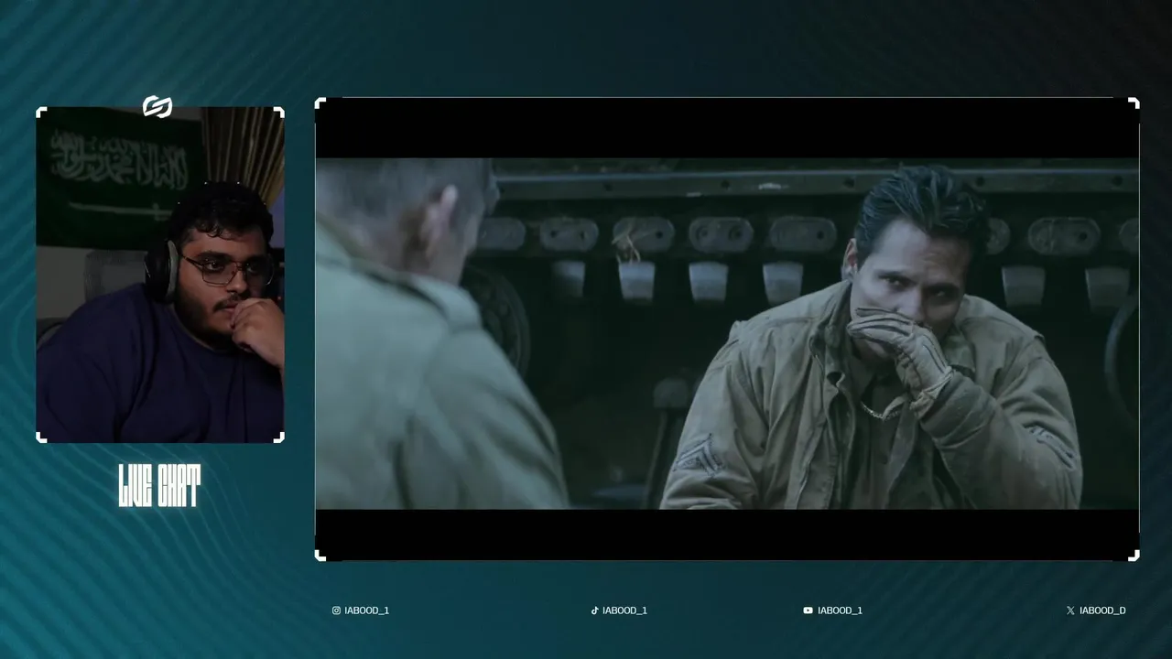The height and width of the screenshot is (659, 1172).
Task: Click the TikTok handle text IABOOD_1
Action: (x=625, y=610)
